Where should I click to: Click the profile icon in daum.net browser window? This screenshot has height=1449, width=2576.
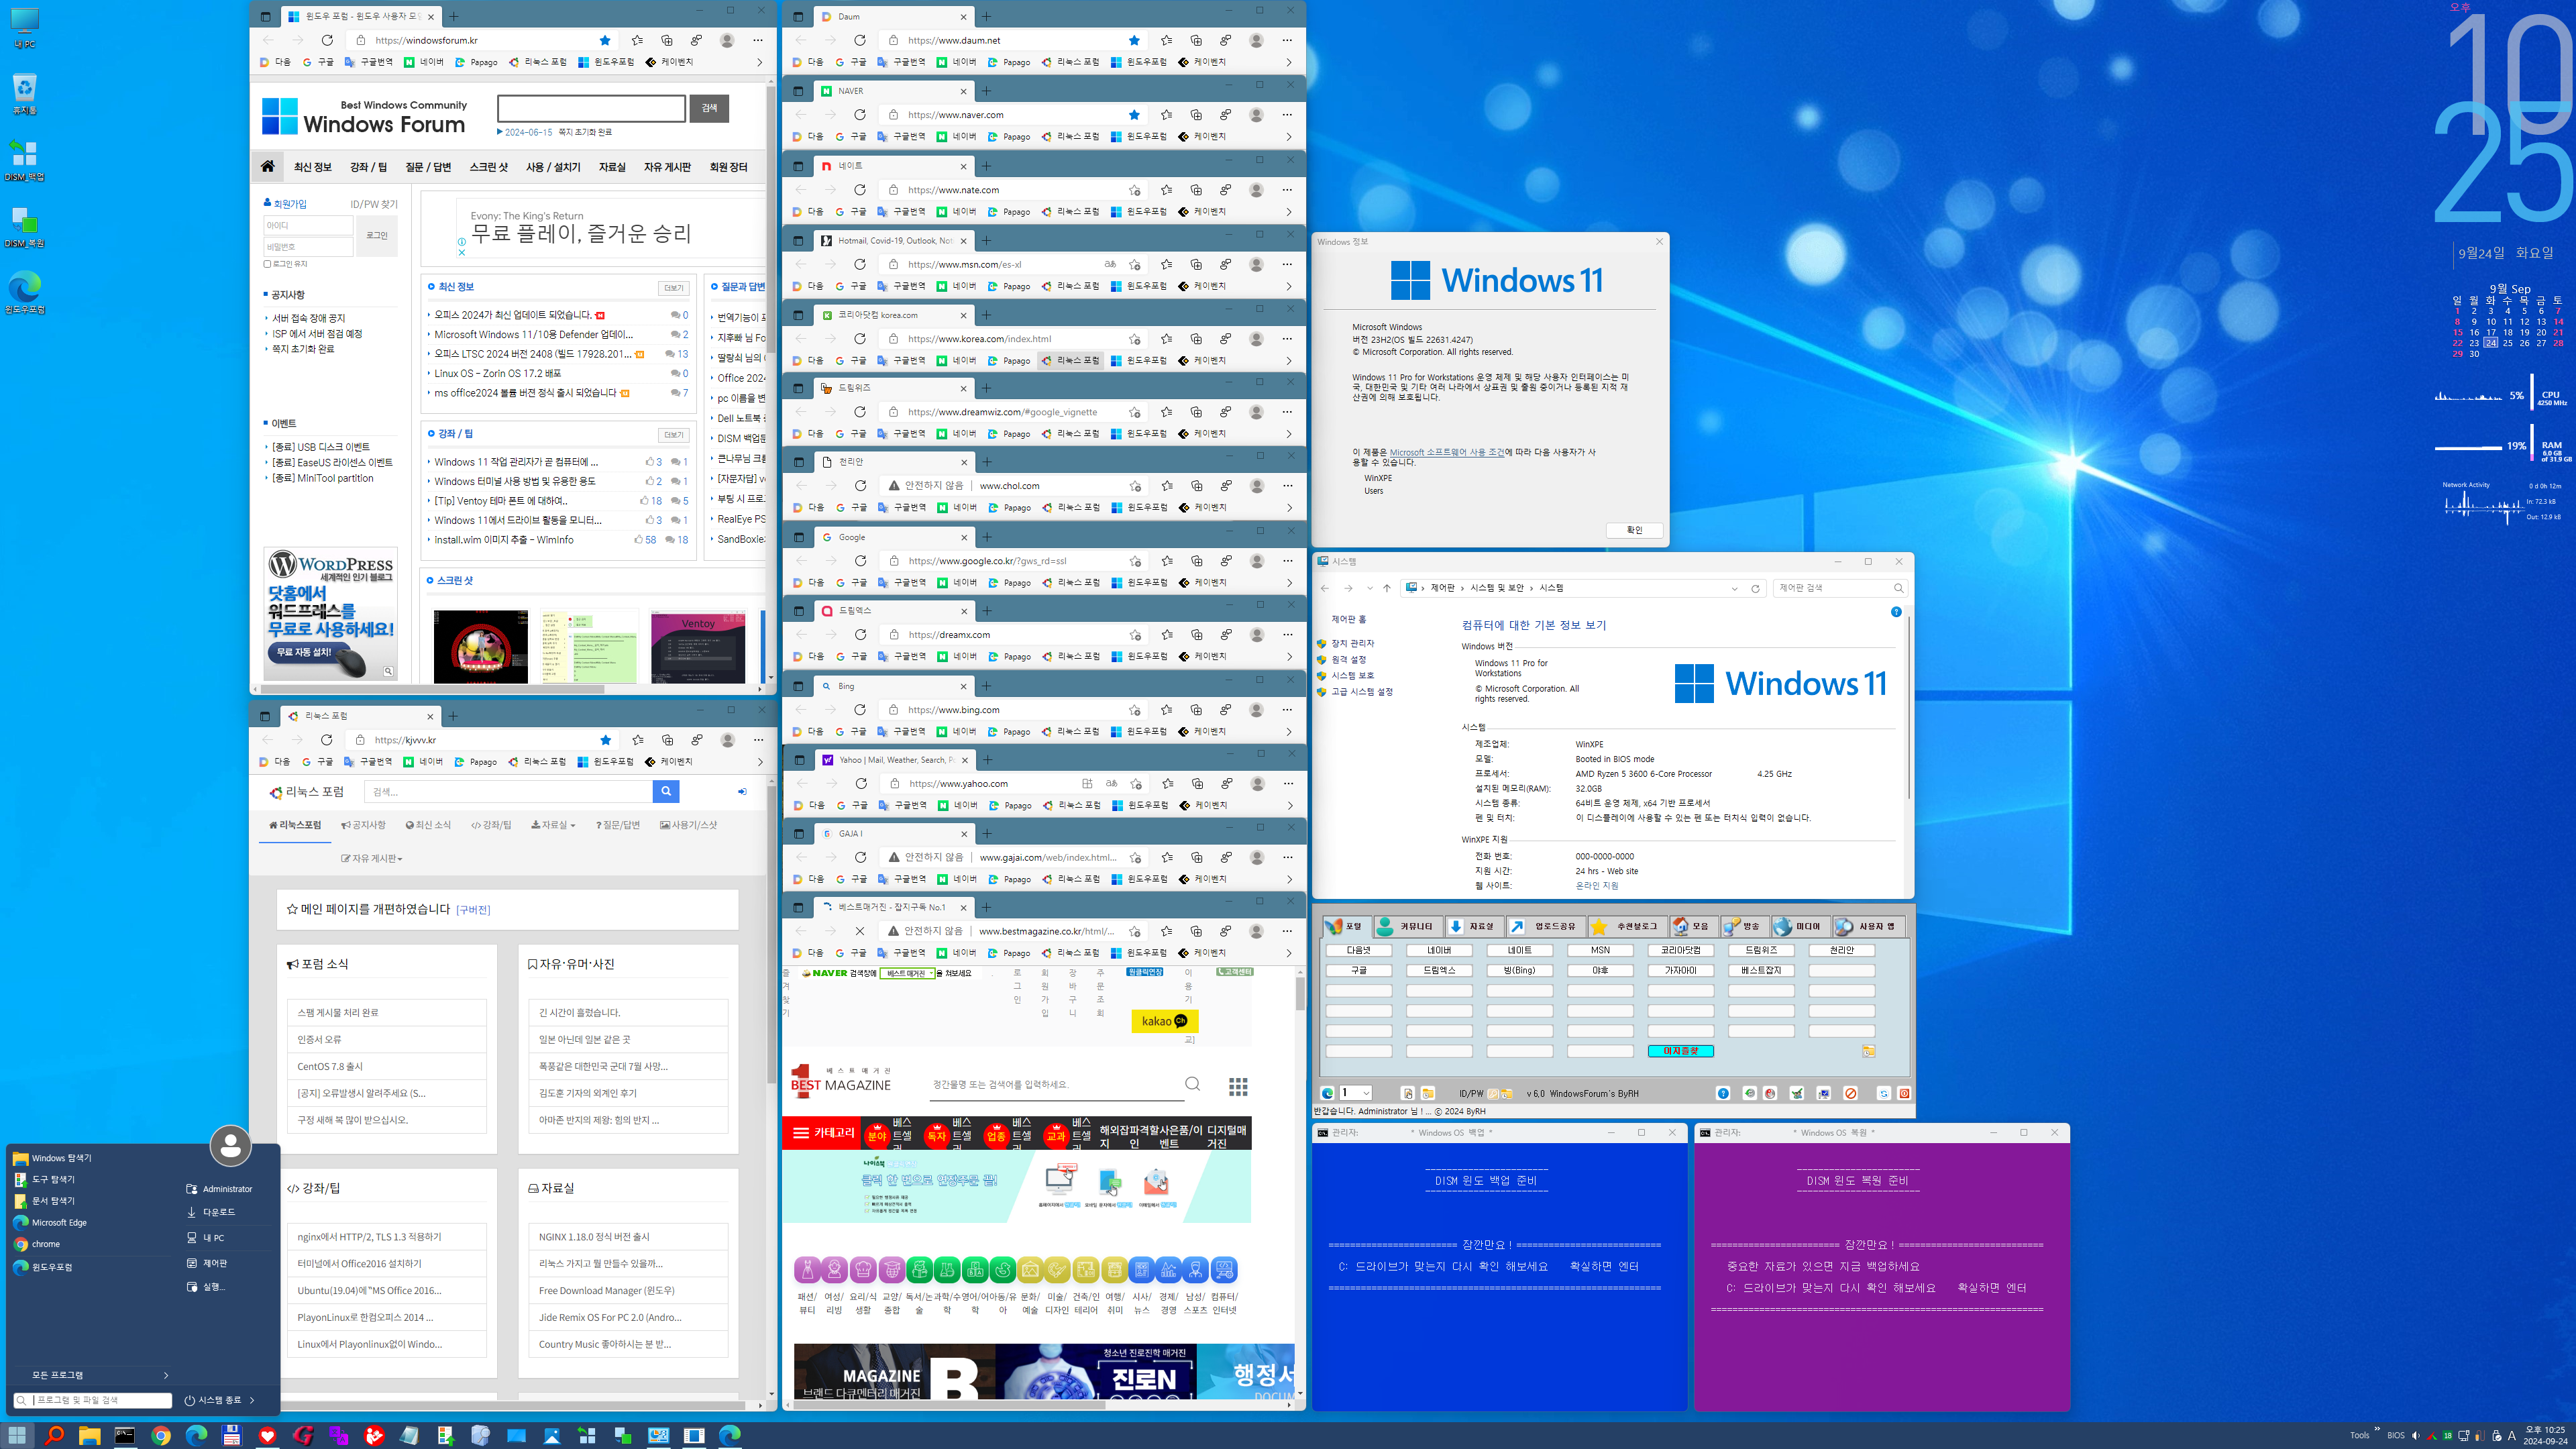click(1256, 40)
